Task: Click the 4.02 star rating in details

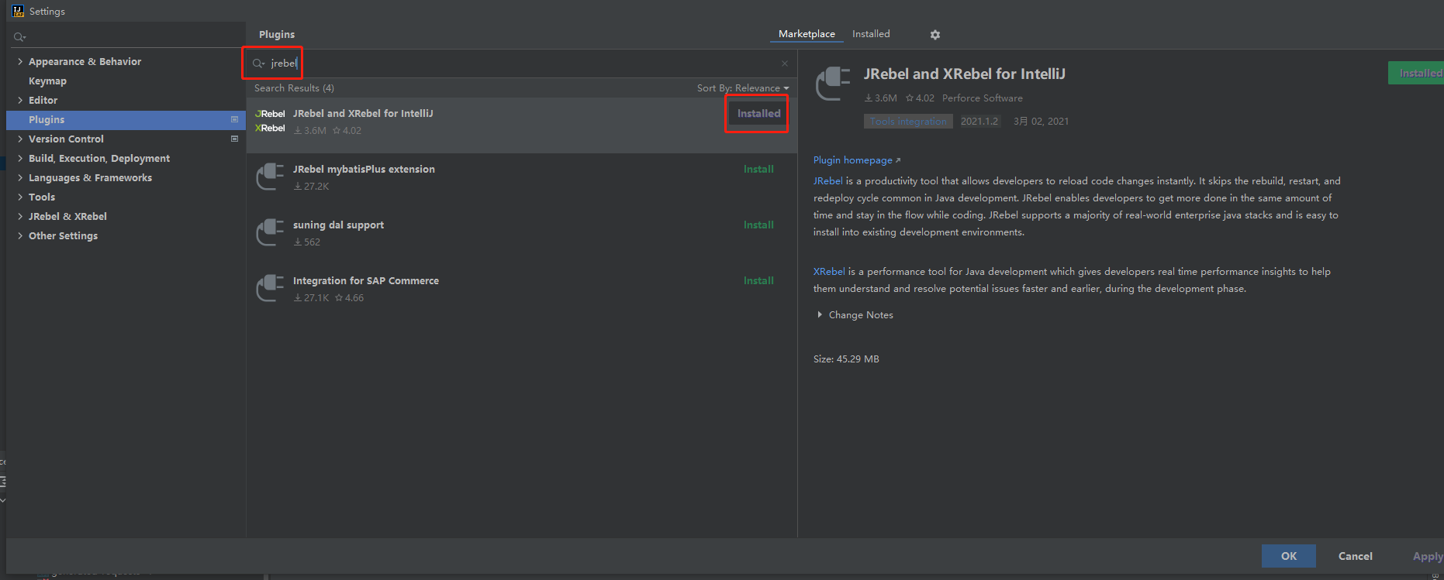Action: (x=920, y=98)
